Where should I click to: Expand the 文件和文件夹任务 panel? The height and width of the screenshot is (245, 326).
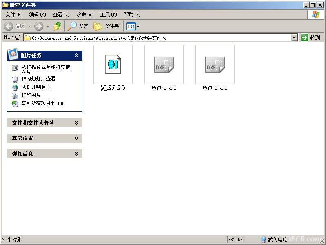77,123
